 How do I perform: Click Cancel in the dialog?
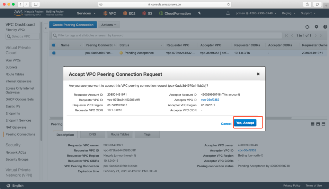point(226,124)
